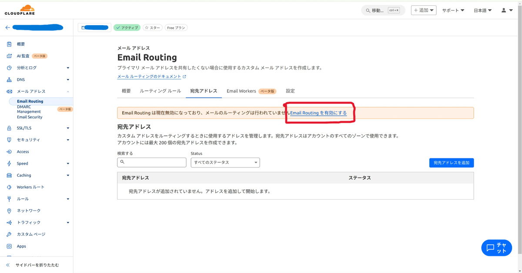The width and height of the screenshot is (522, 273).
Task: Open the 追加 dropdown in header
Action: (424, 10)
